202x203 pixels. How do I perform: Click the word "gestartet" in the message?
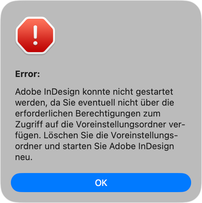(154, 92)
